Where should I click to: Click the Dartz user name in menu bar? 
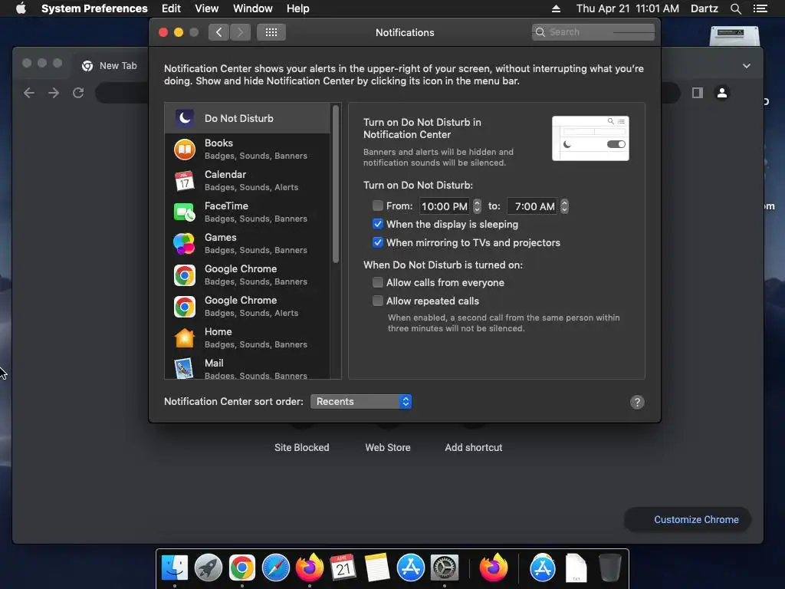click(704, 8)
